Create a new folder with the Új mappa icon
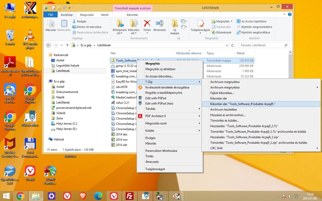Viewport: 322px width, 201px height. tap(175, 24)
